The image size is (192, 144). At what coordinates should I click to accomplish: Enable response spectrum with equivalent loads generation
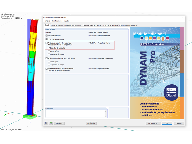pos(47,69)
